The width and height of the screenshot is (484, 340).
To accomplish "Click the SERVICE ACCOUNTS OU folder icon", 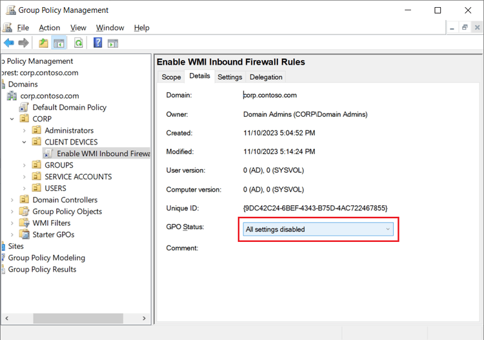I will tap(36, 176).
